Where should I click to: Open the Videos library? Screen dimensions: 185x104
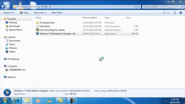(x=12, y=52)
